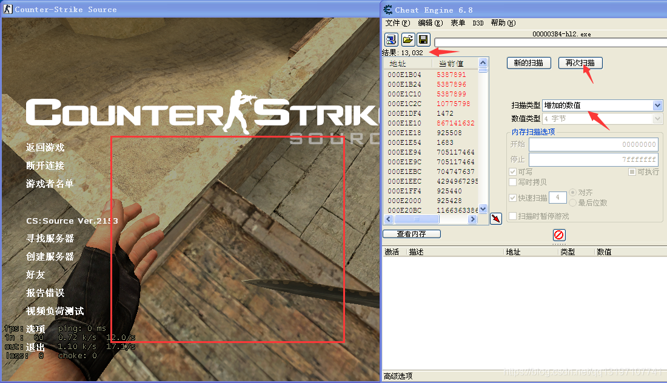Screen dimensions: 667x383
Task: Open the D3D menu
Action: [x=478, y=23]
